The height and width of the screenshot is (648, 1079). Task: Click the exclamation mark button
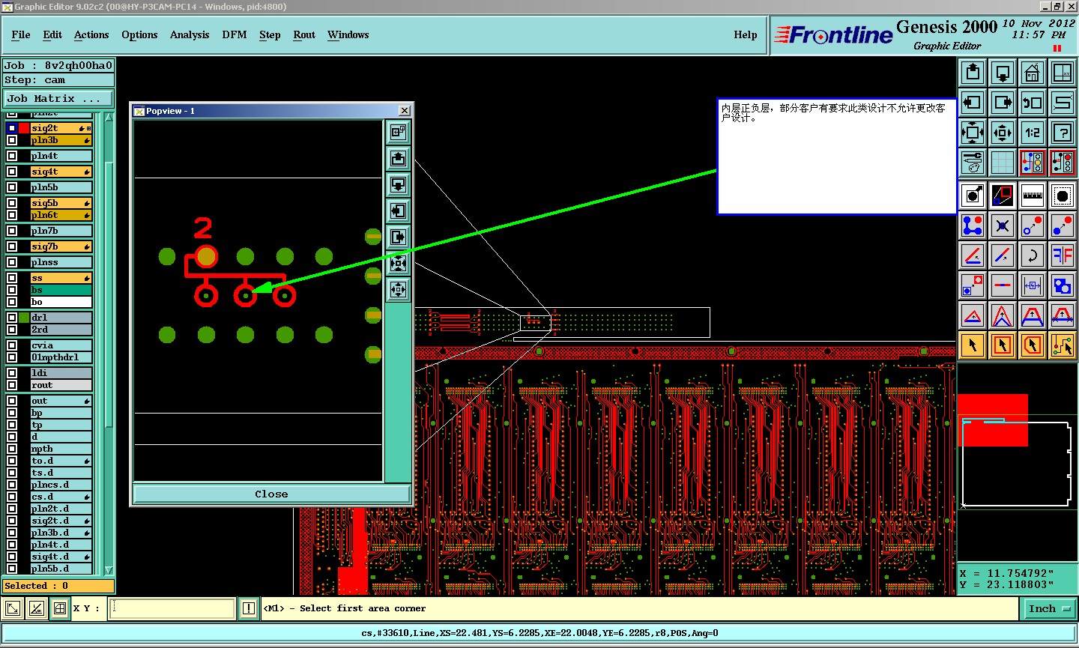(x=249, y=608)
